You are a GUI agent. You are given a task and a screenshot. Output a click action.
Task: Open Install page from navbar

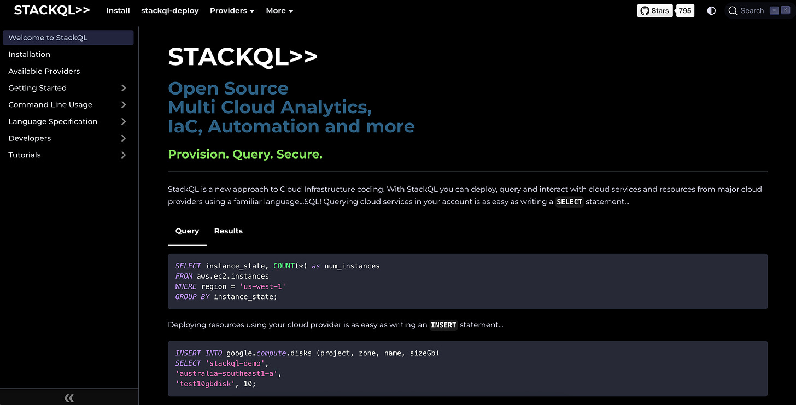coord(118,10)
